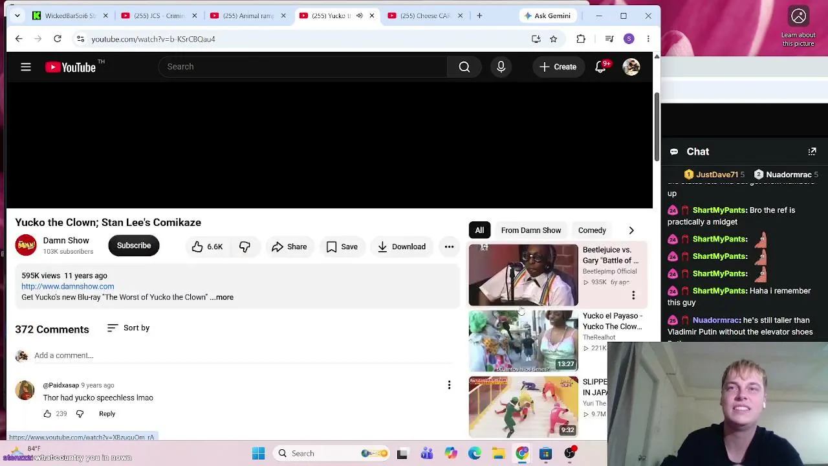Image resolution: width=828 pixels, height=466 pixels.
Task: Close the Cheese CAR tab
Action: (460, 16)
